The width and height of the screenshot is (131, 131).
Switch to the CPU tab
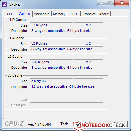point(10,14)
